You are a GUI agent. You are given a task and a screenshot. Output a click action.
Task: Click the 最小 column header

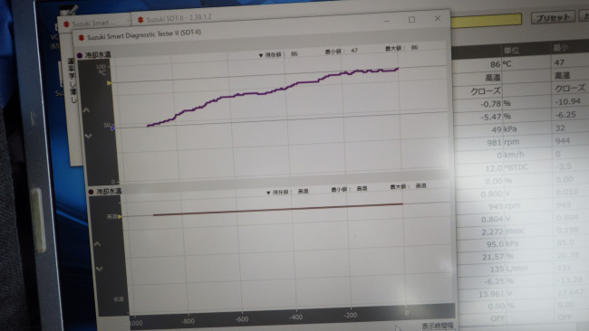tap(561, 48)
